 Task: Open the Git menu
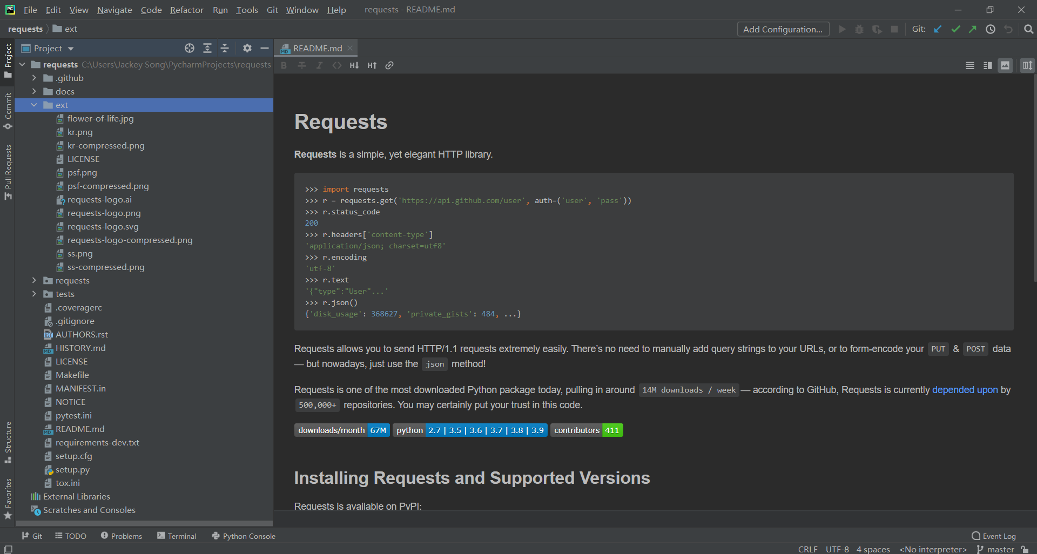272,10
